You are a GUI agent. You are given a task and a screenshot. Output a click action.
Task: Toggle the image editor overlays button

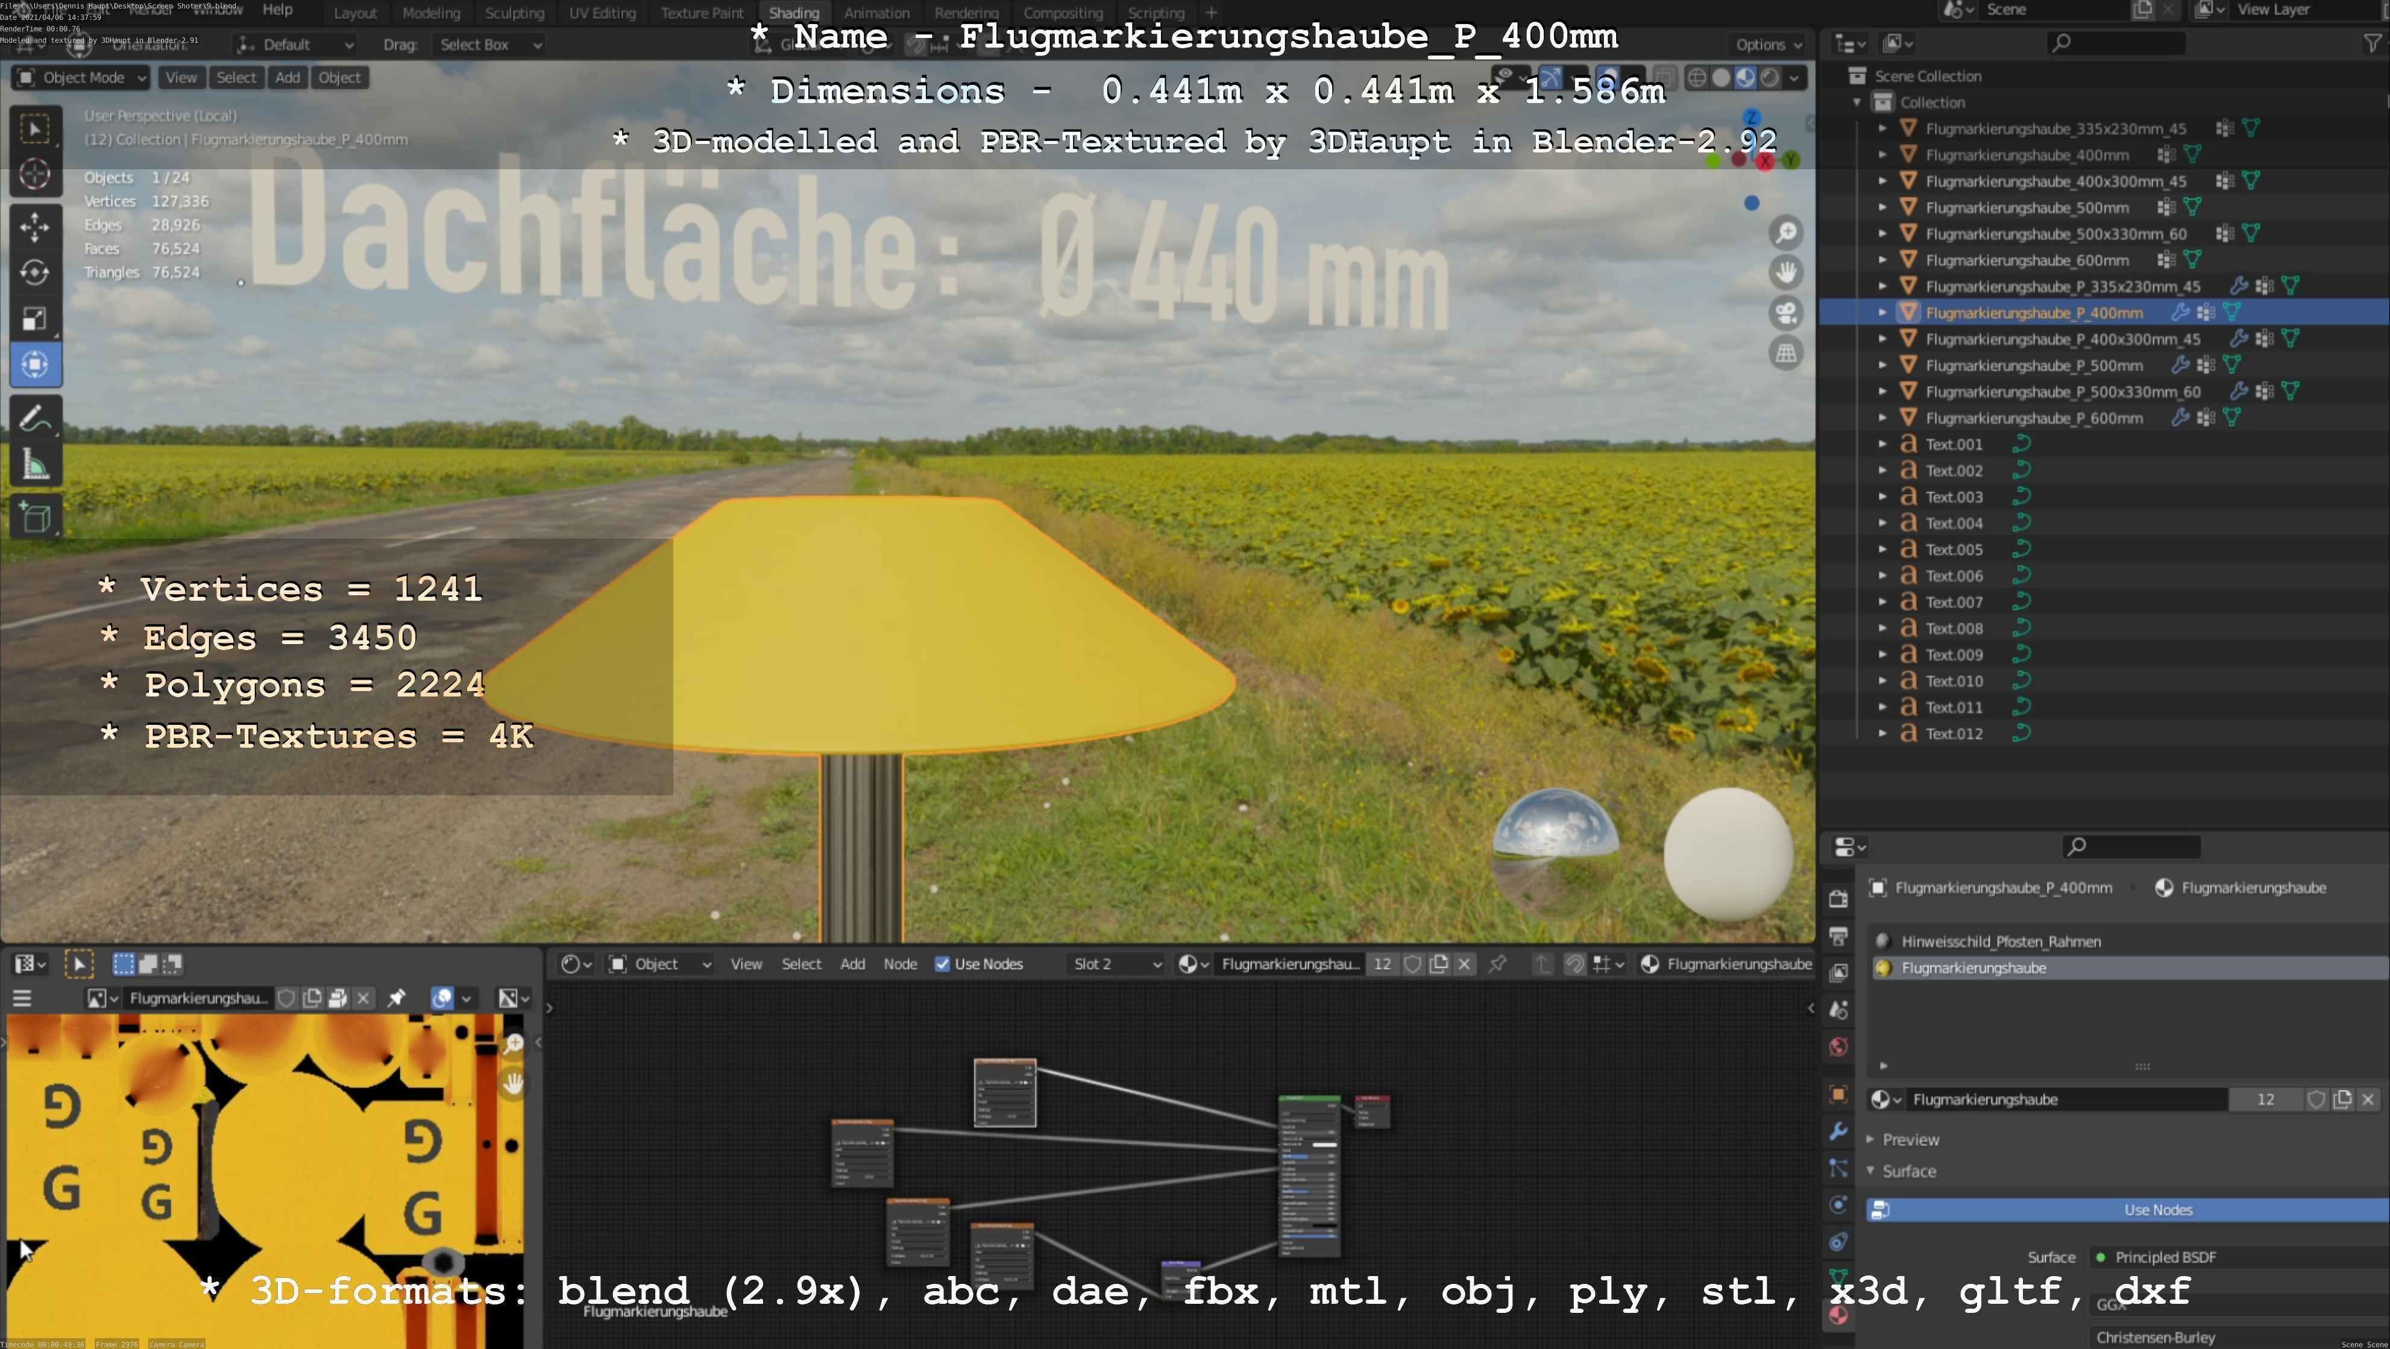[x=442, y=998]
